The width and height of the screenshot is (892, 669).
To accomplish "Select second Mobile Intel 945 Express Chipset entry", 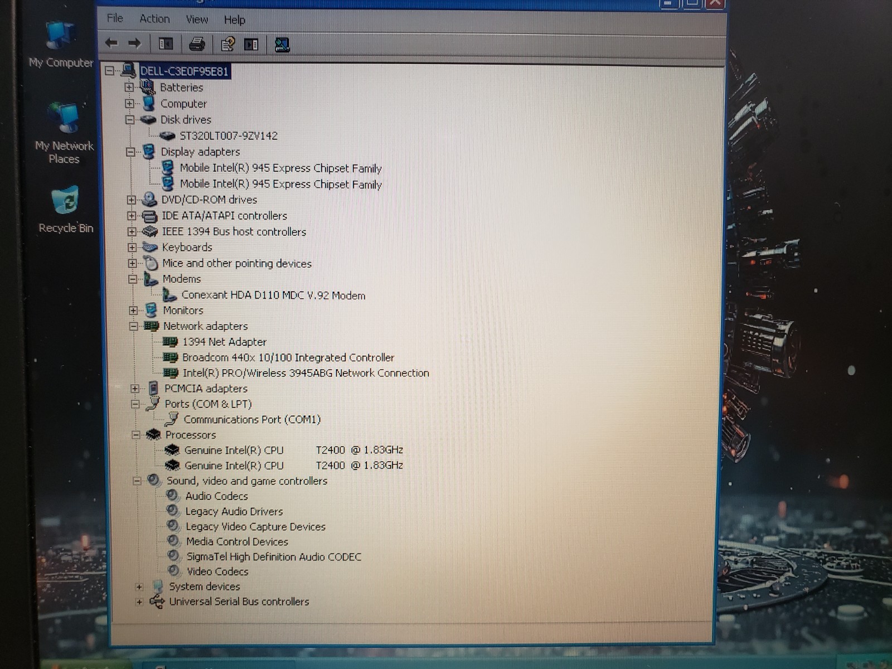I will click(x=280, y=184).
